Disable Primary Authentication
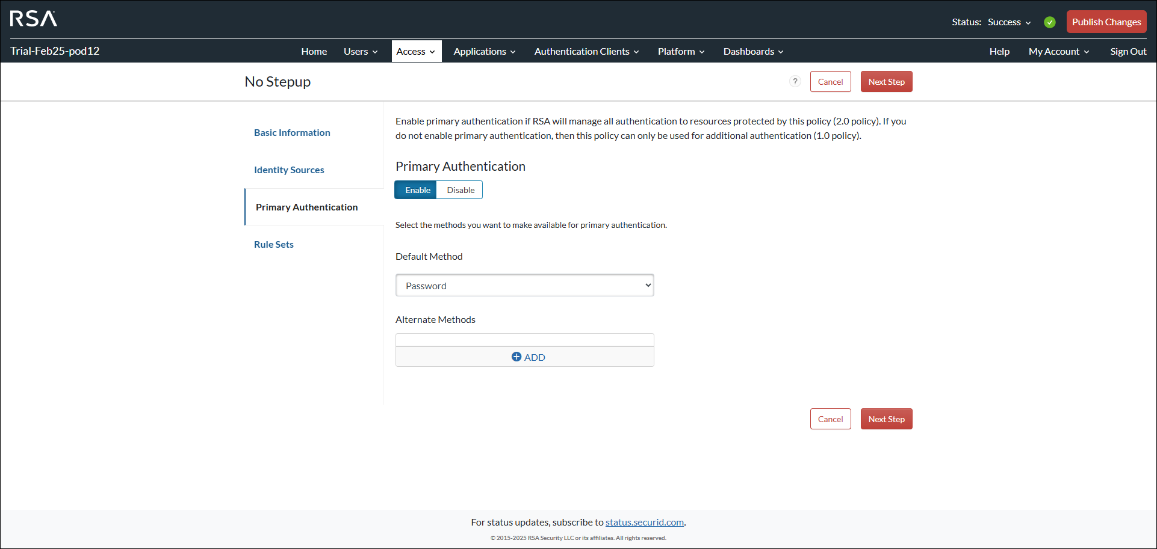 pos(459,189)
